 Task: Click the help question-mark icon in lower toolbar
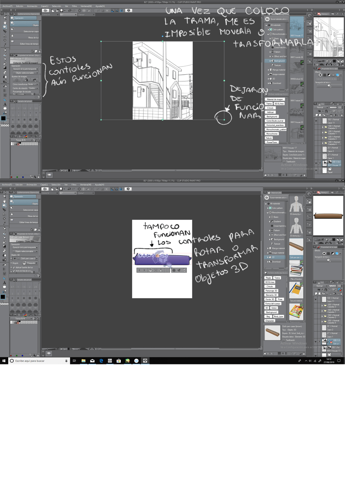(128, 189)
